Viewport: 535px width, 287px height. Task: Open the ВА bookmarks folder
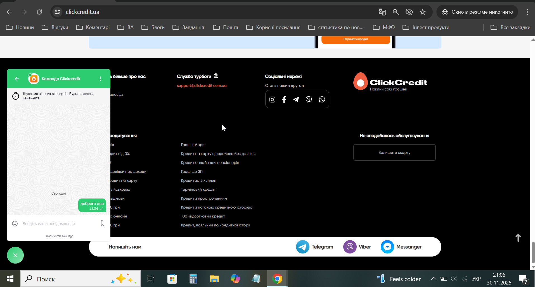(x=126, y=27)
